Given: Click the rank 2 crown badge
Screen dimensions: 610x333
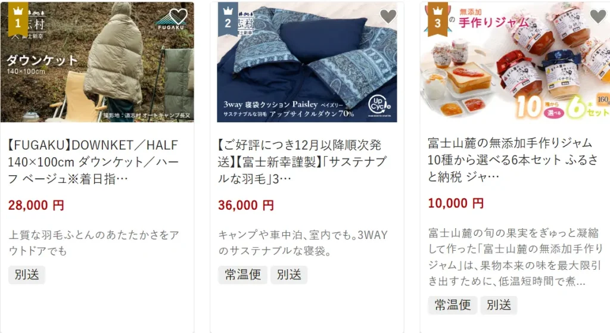Looking at the screenshot, I should point(228,20).
